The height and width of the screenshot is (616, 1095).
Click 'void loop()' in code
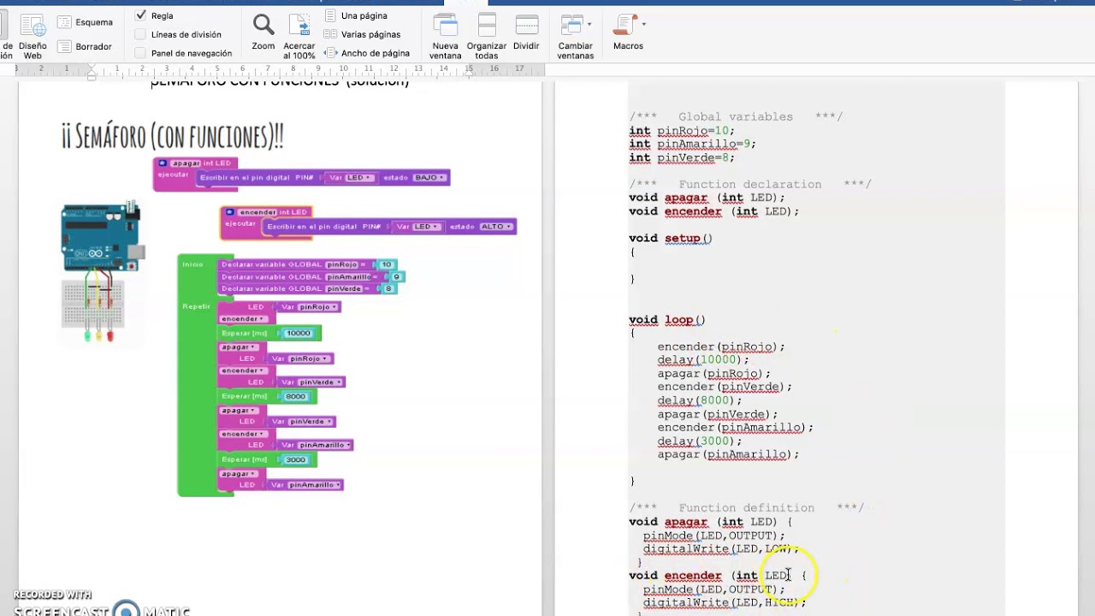click(667, 320)
